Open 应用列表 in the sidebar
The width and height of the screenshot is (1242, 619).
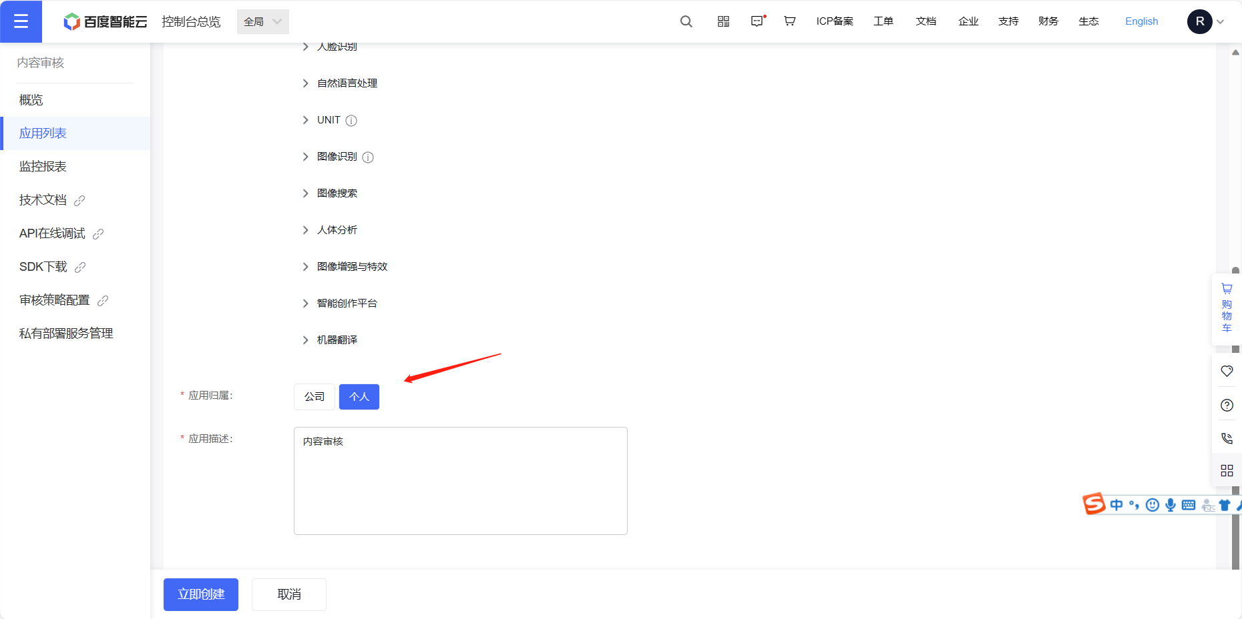[x=75, y=133]
